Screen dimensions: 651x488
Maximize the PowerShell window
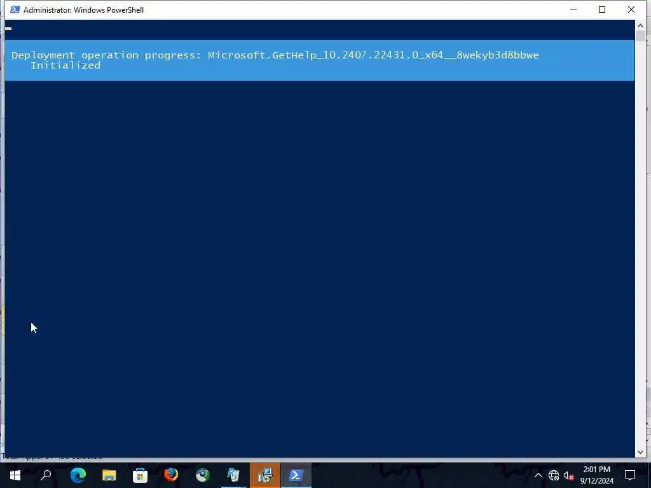click(602, 10)
